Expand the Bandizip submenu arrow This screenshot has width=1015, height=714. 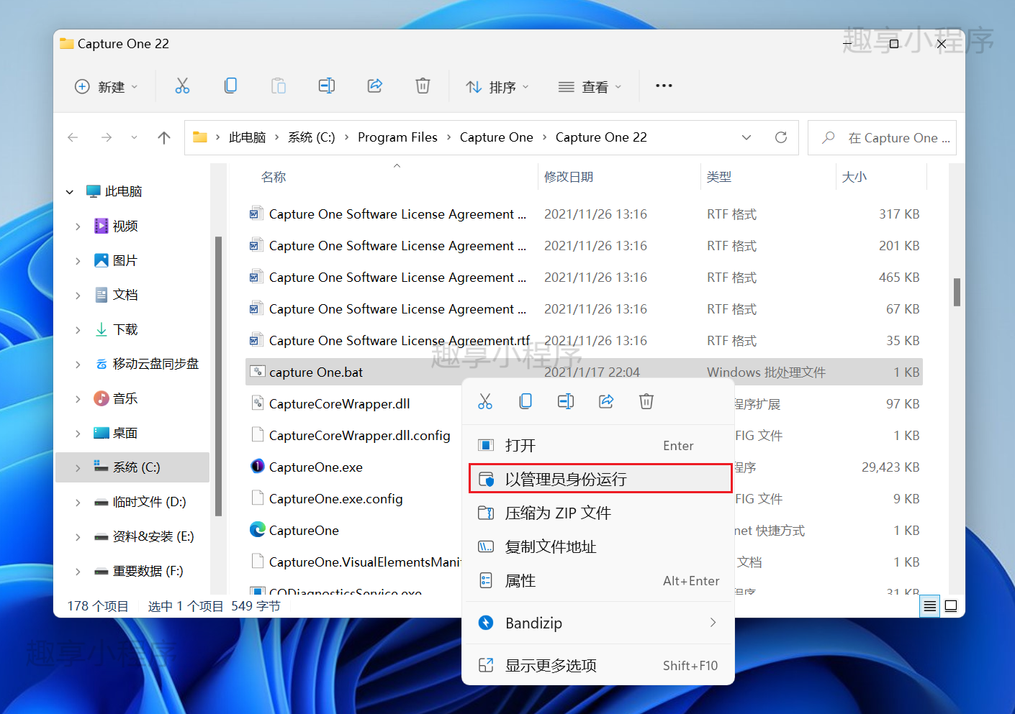point(713,623)
